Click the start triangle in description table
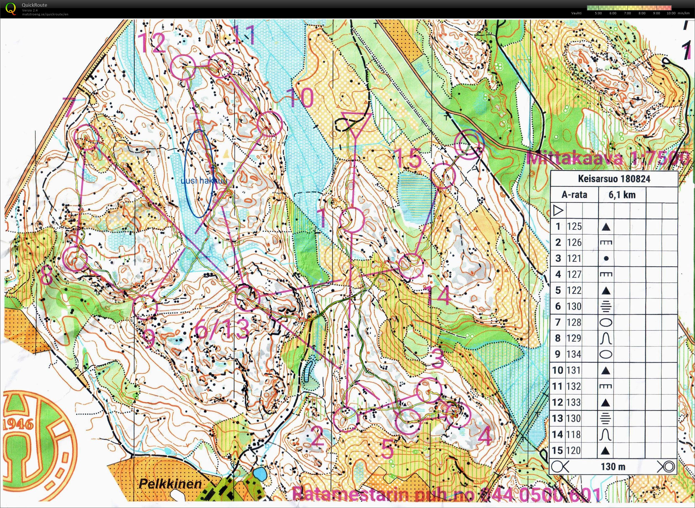Screen dimensions: 695x508 tap(558, 211)
